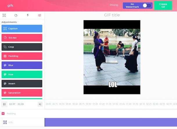This screenshot has width=177, height=129.
Task: Click the 02.97 current time readout
Action: 12,104
